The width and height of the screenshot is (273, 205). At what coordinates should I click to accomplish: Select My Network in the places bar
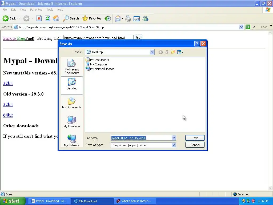[x=72, y=140]
